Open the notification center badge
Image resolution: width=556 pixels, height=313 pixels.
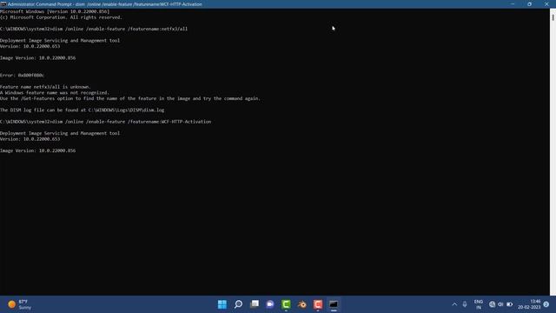546,304
